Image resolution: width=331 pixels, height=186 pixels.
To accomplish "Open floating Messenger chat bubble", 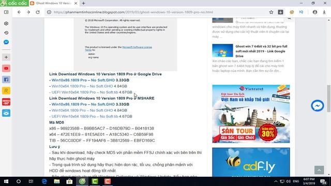I will coord(318,105).
